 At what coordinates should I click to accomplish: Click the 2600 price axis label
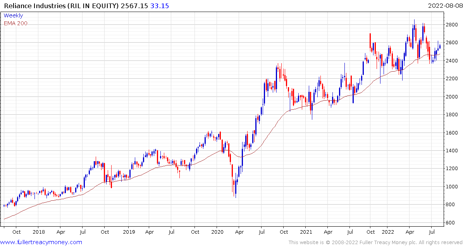452,43
